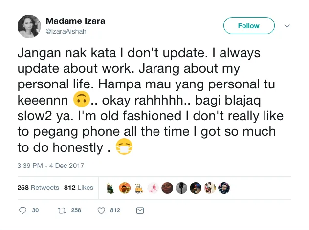Click the upside-down face emoji
The image size is (309, 230).
point(81,100)
